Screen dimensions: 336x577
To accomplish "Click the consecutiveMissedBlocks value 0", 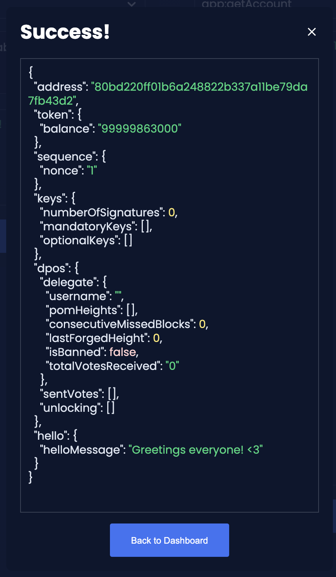I will tap(202, 324).
